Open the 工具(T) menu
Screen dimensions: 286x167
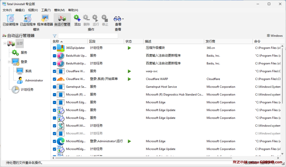pos(46,10)
